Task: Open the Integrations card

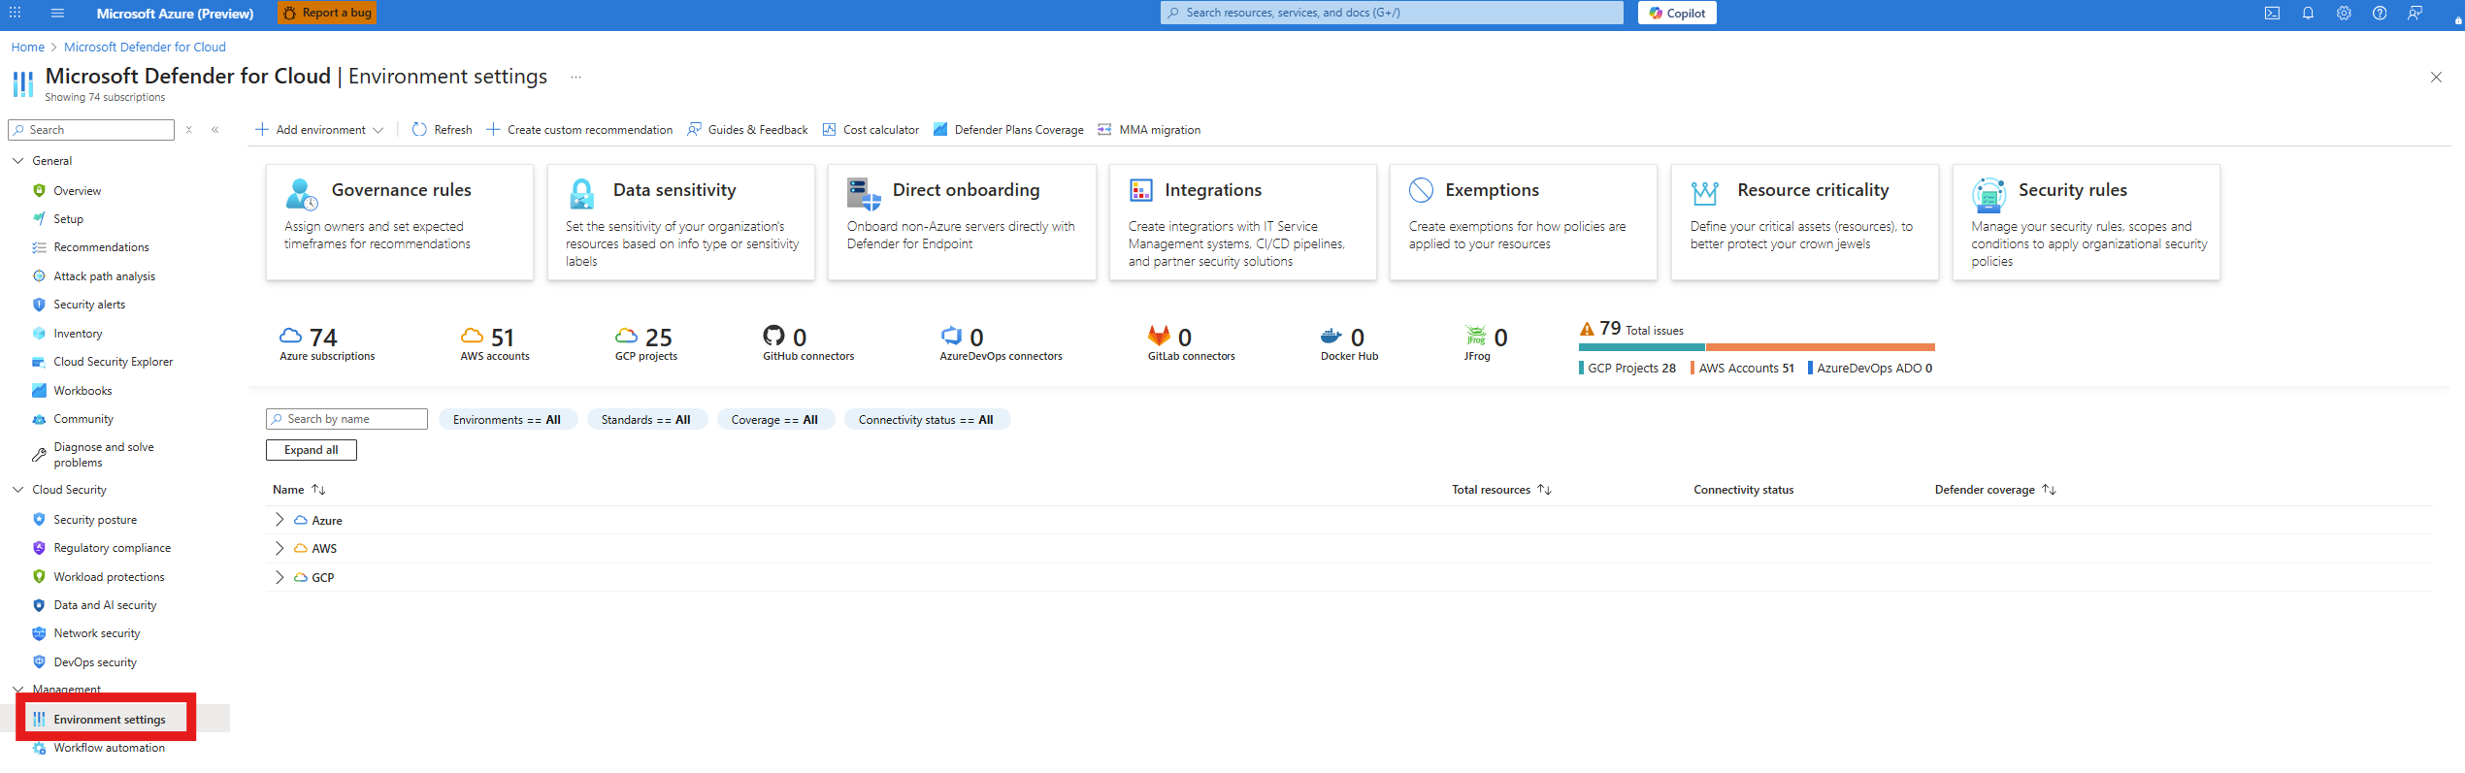Action: pyautogui.click(x=1243, y=222)
